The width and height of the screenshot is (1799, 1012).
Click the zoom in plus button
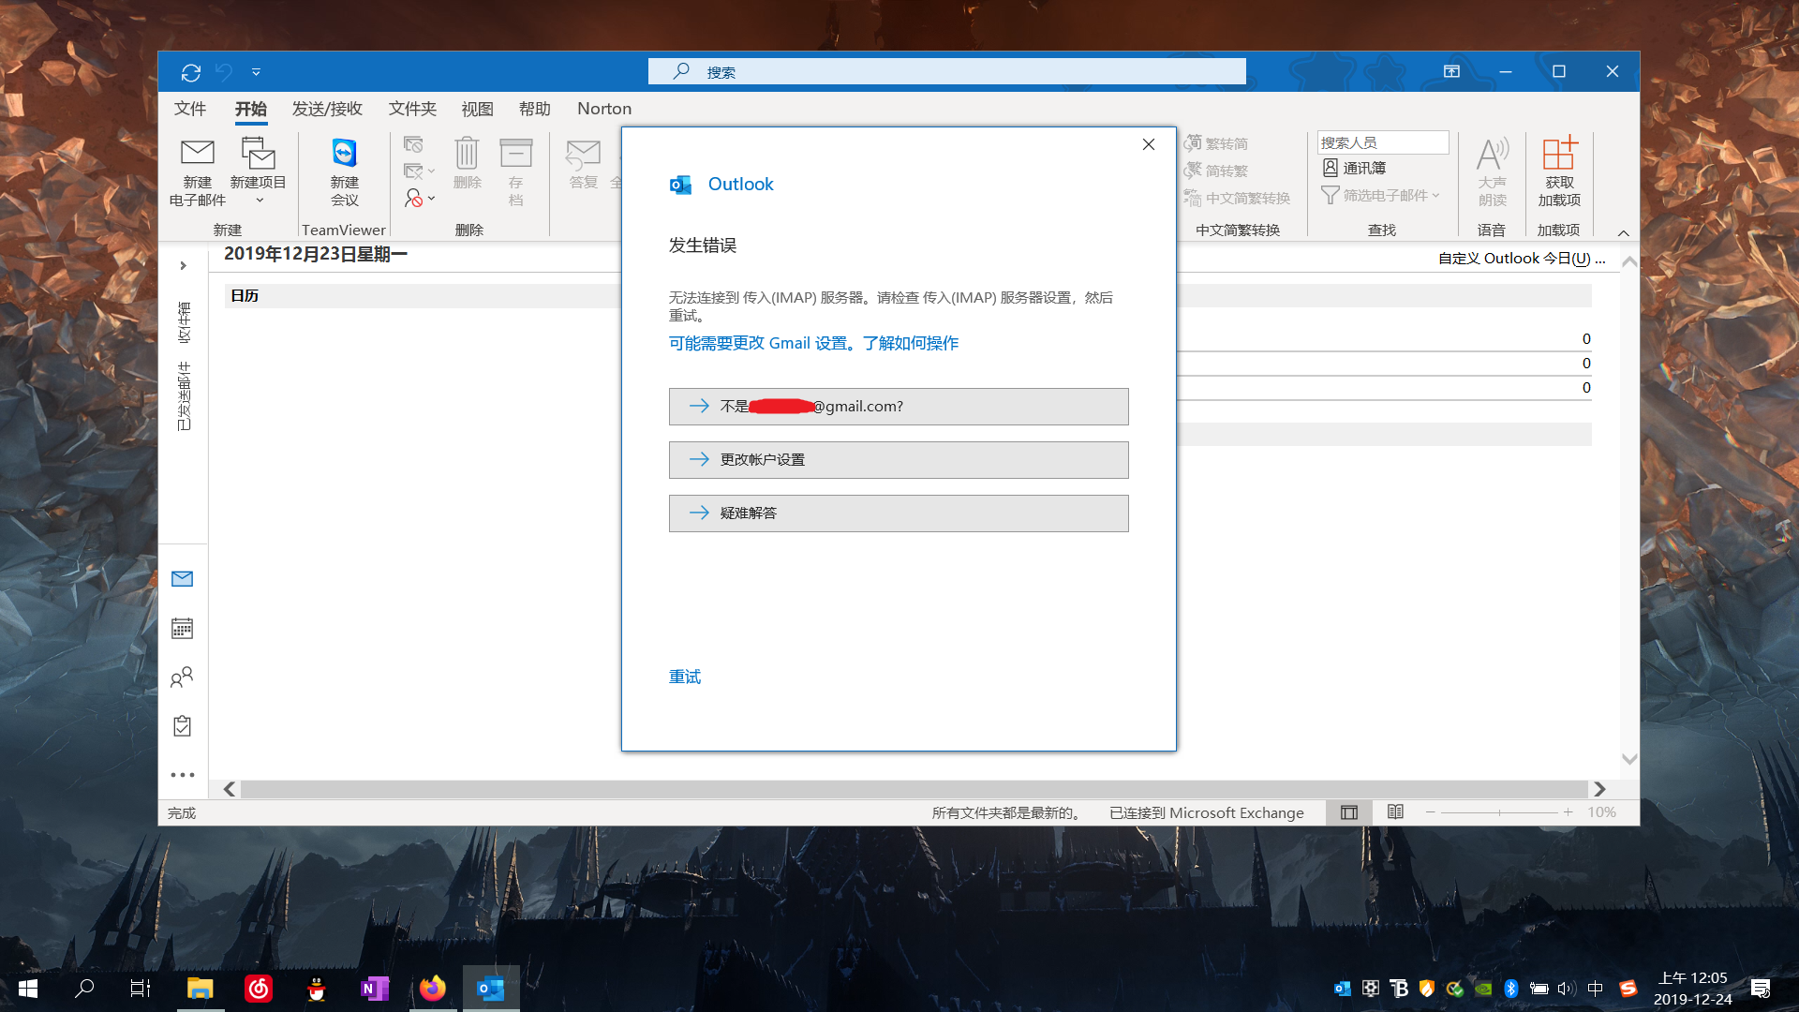1568,812
